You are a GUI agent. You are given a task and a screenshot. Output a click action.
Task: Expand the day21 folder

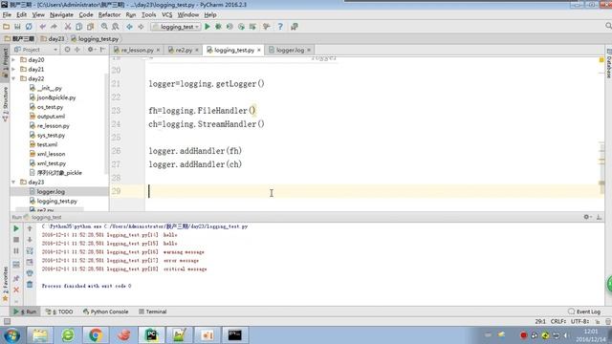pos(14,69)
